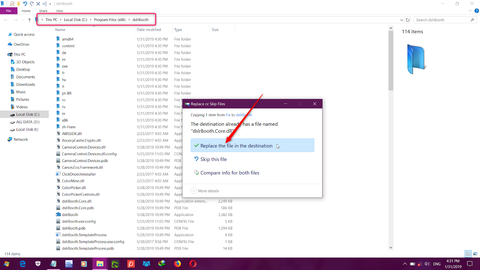Image resolution: width=480 pixels, height=270 pixels.
Task: Open the Customize Quick Access Toolbar dropdown
Action: coord(50,4)
